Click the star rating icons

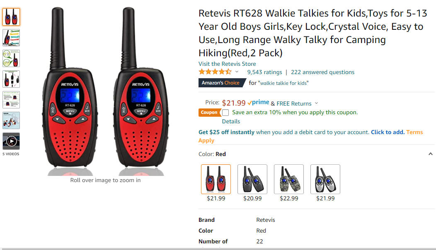point(215,72)
